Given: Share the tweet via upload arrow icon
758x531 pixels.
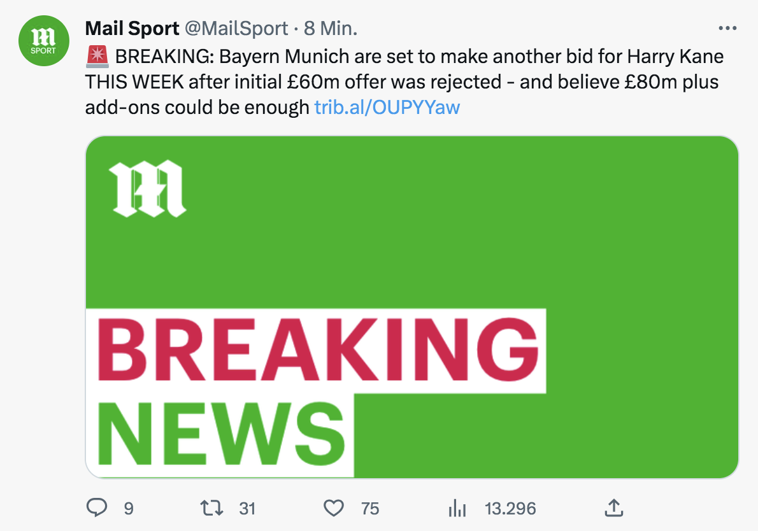Looking at the screenshot, I should tap(612, 507).
